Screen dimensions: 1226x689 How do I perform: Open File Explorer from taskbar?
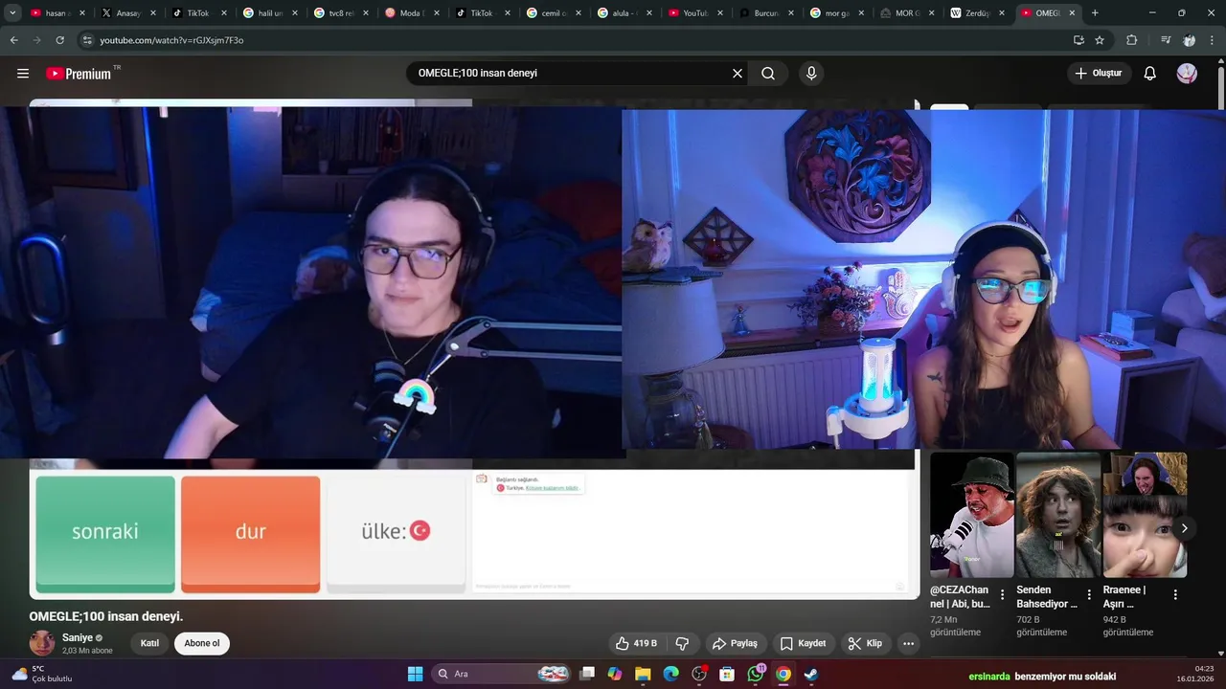(643, 674)
